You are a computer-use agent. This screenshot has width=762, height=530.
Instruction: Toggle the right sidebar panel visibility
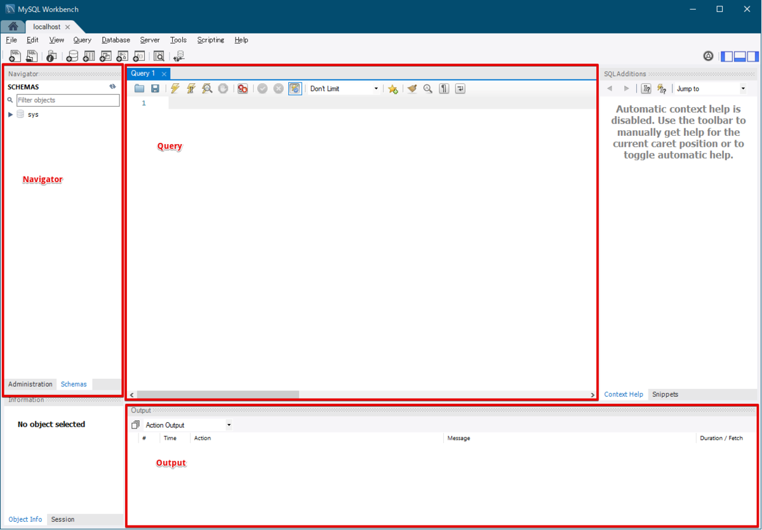click(x=752, y=56)
